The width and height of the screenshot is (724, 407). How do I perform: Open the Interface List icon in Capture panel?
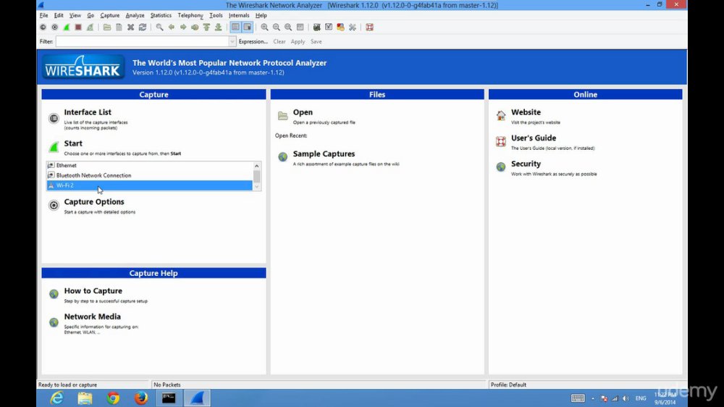coord(54,118)
